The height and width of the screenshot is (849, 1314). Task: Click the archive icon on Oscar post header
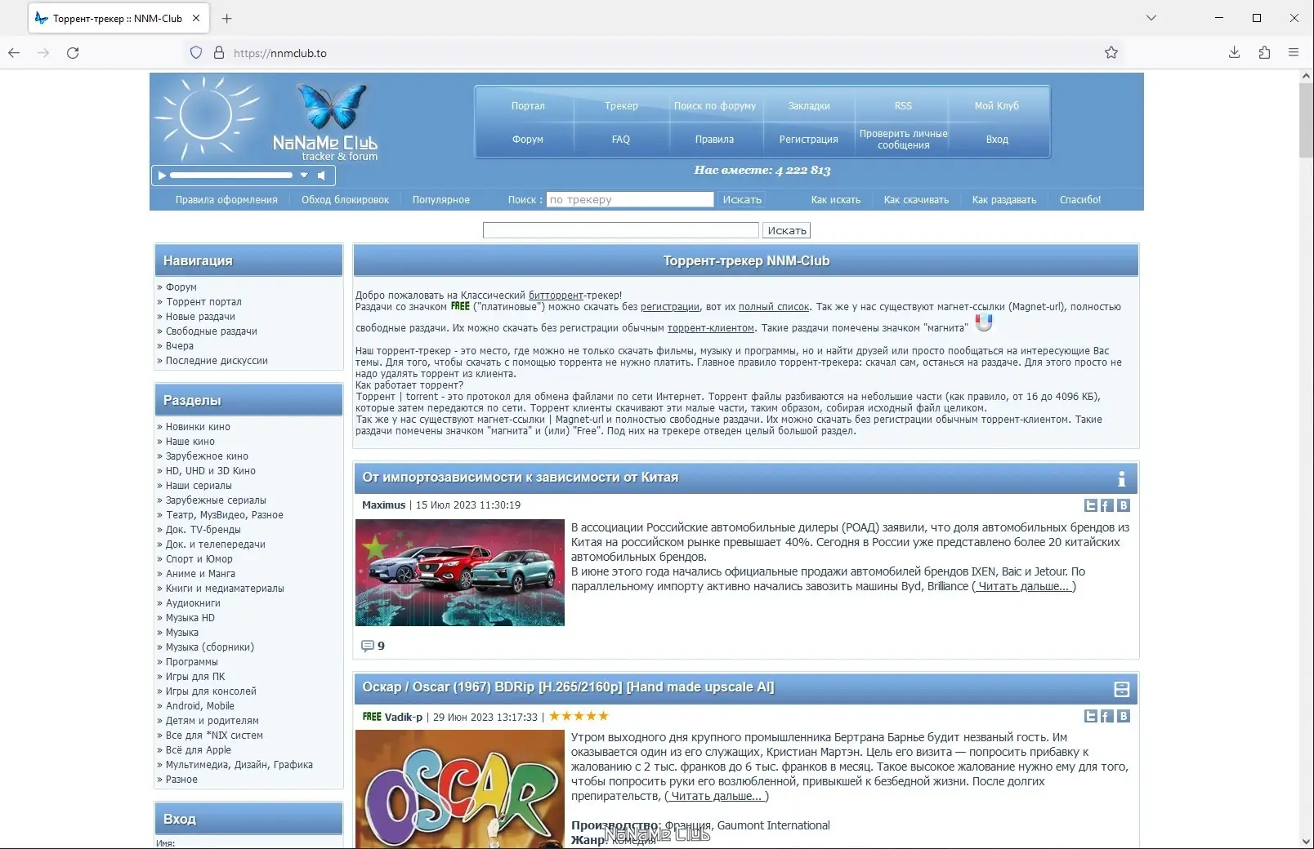coord(1121,689)
